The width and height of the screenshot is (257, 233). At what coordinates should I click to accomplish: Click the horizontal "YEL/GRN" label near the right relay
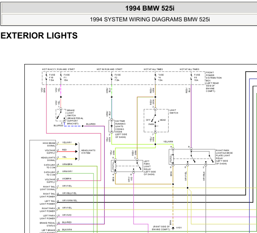tap(168, 142)
